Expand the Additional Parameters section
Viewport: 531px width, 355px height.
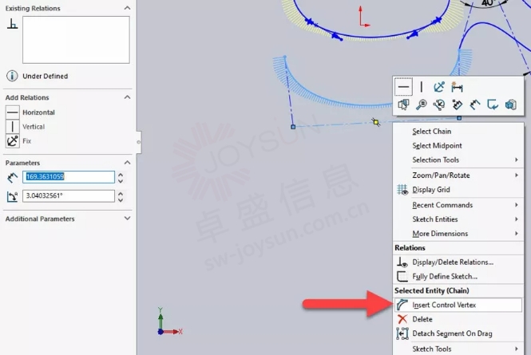coord(127,219)
